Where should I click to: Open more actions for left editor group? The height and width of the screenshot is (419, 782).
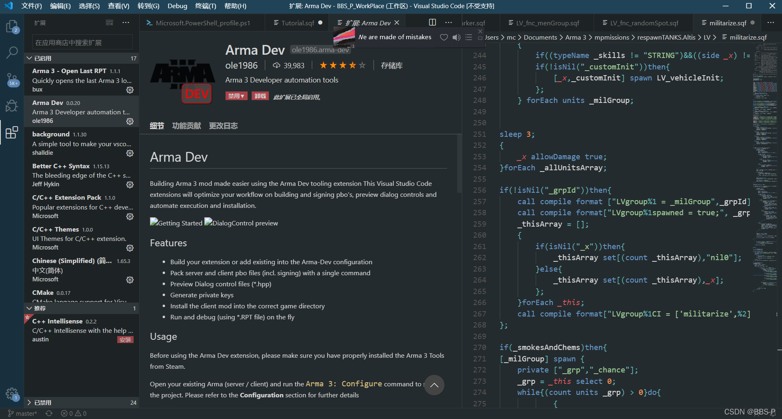(449, 22)
